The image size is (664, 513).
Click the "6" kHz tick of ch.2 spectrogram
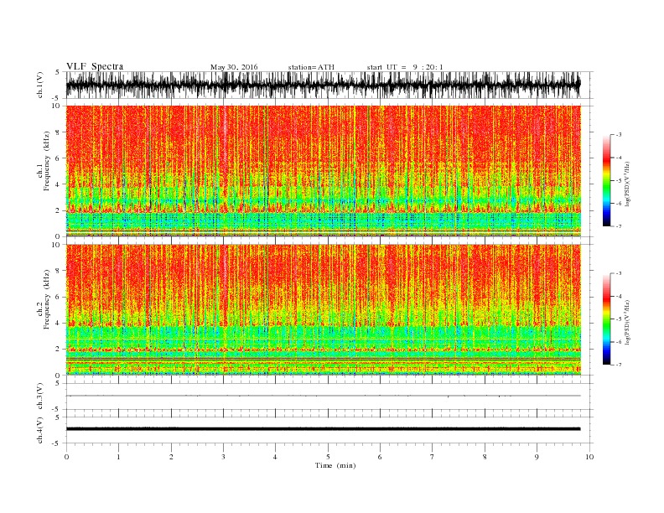click(59, 297)
